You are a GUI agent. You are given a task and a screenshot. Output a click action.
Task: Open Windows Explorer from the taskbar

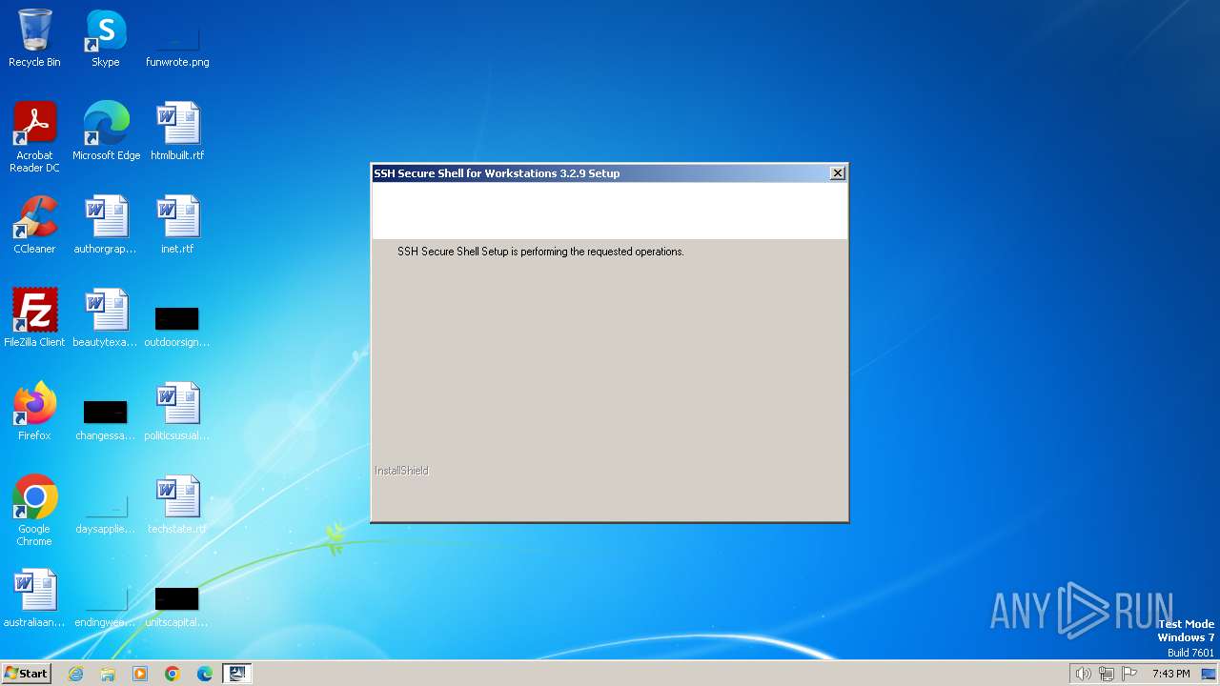click(108, 674)
